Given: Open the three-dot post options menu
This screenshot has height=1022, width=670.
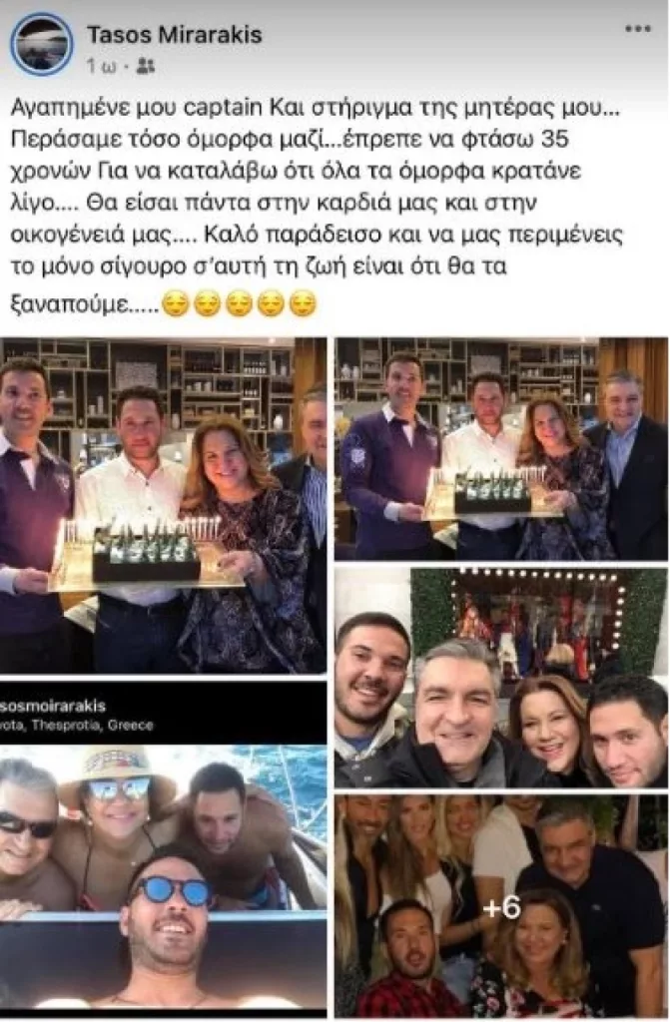Looking at the screenshot, I should tap(637, 29).
